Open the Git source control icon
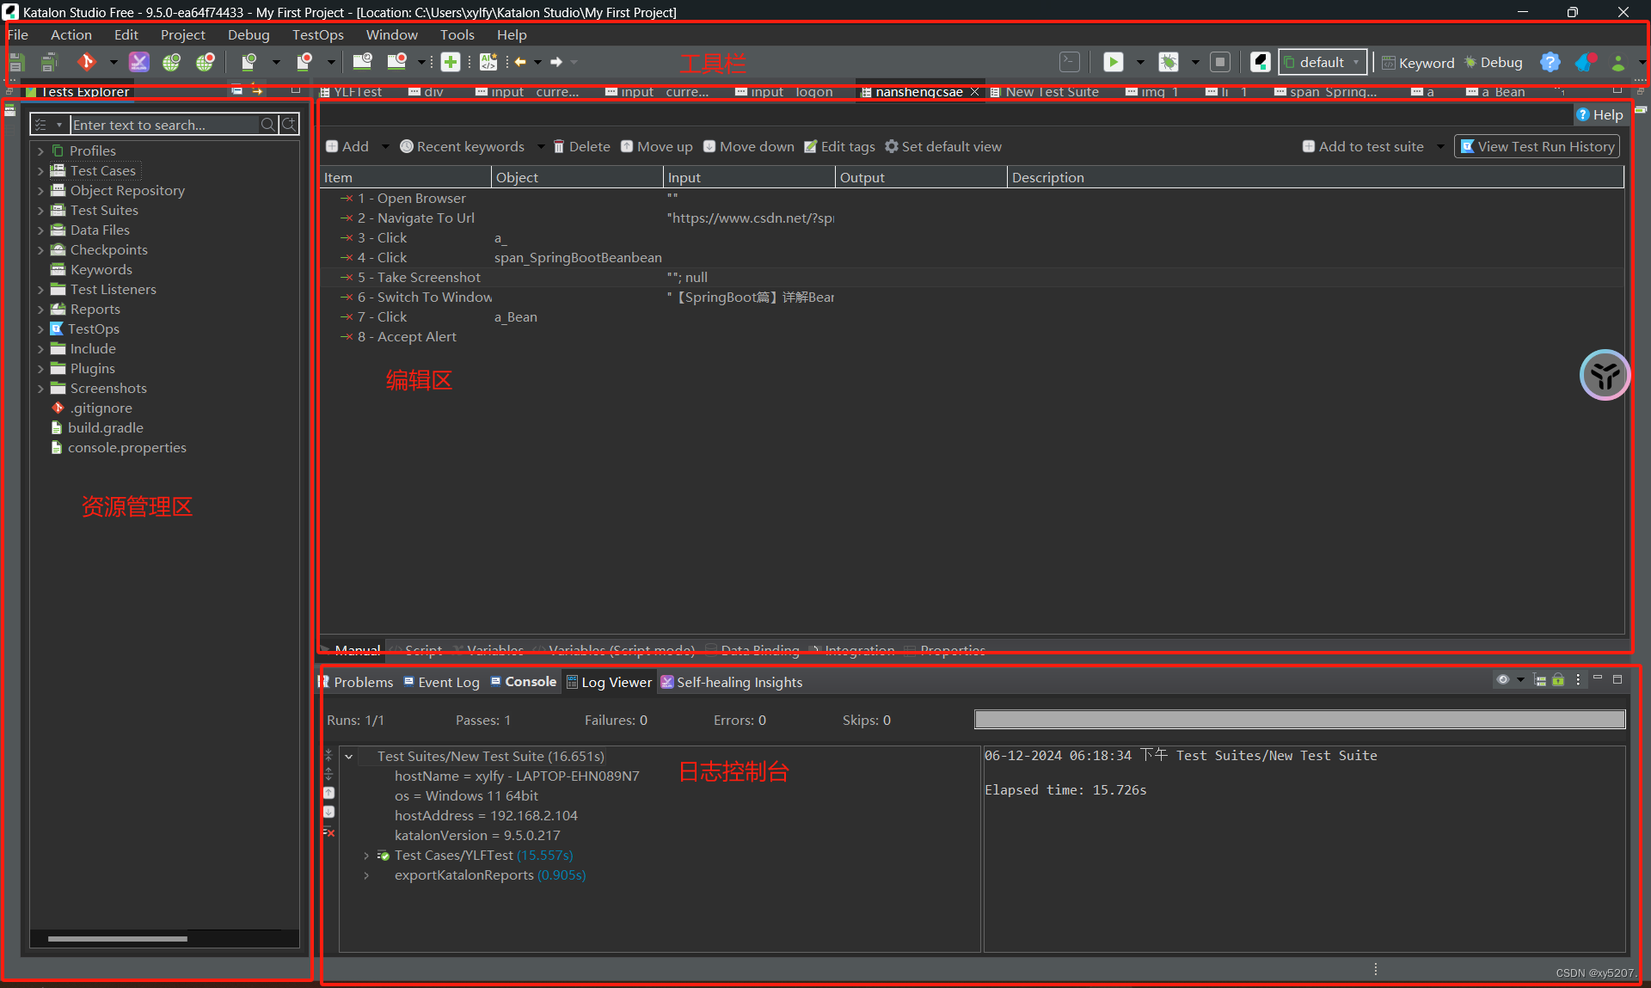This screenshot has width=1651, height=988. tap(86, 62)
